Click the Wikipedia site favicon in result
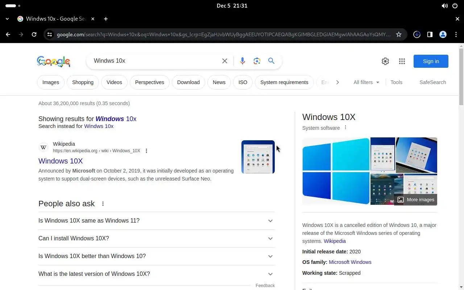464x290 pixels. [x=43, y=147]
